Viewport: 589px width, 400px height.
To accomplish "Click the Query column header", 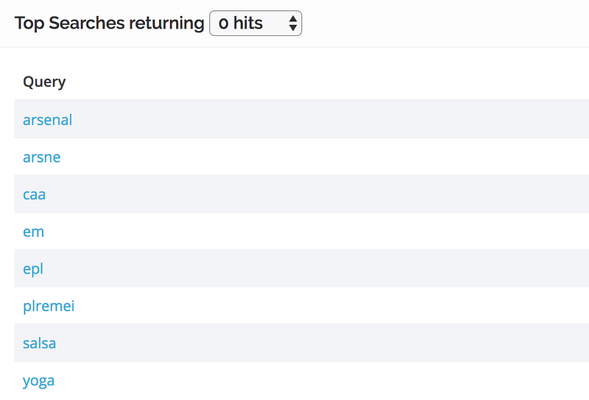I will (x=44, y=82).
